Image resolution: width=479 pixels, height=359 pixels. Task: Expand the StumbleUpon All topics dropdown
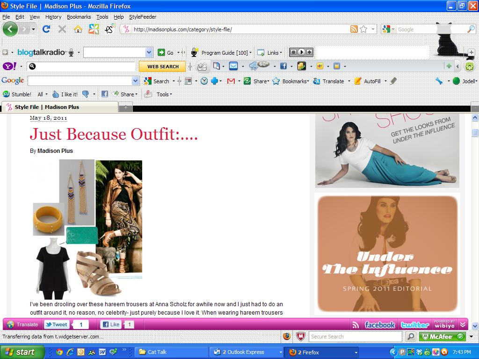tap(43, 94)
